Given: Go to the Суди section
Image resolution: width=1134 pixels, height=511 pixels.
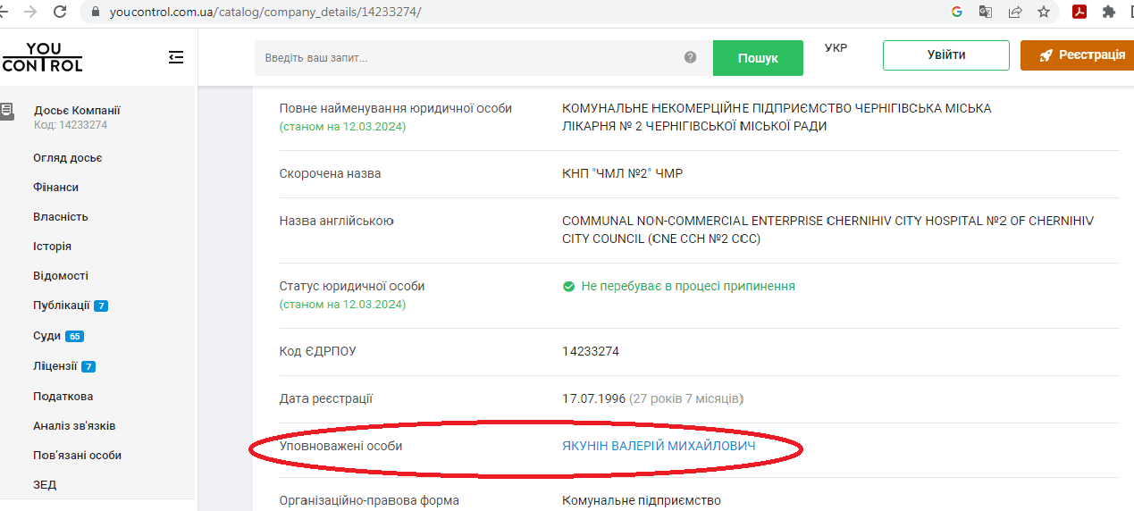Looking at the screenshot, I should pos(47,336).
